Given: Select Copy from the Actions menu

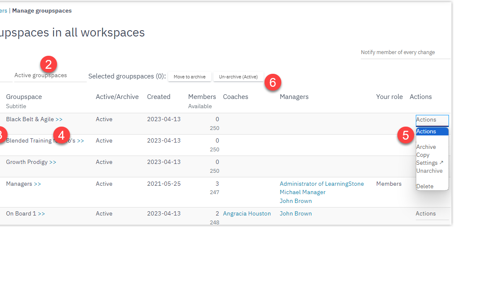Looking at the screenshot, I should 423,155.
